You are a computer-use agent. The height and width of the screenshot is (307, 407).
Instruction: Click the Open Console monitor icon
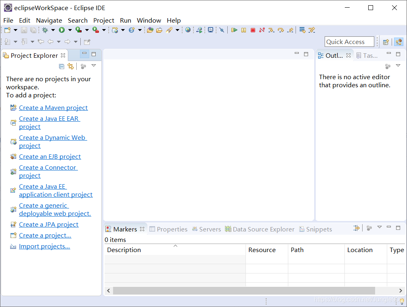point(210,30)
